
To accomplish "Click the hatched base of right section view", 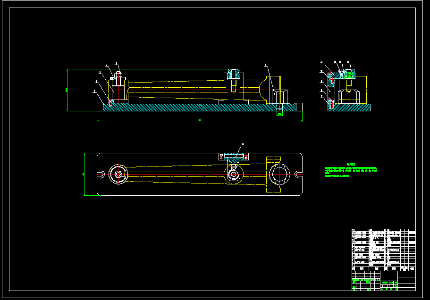I will point(349,108).
